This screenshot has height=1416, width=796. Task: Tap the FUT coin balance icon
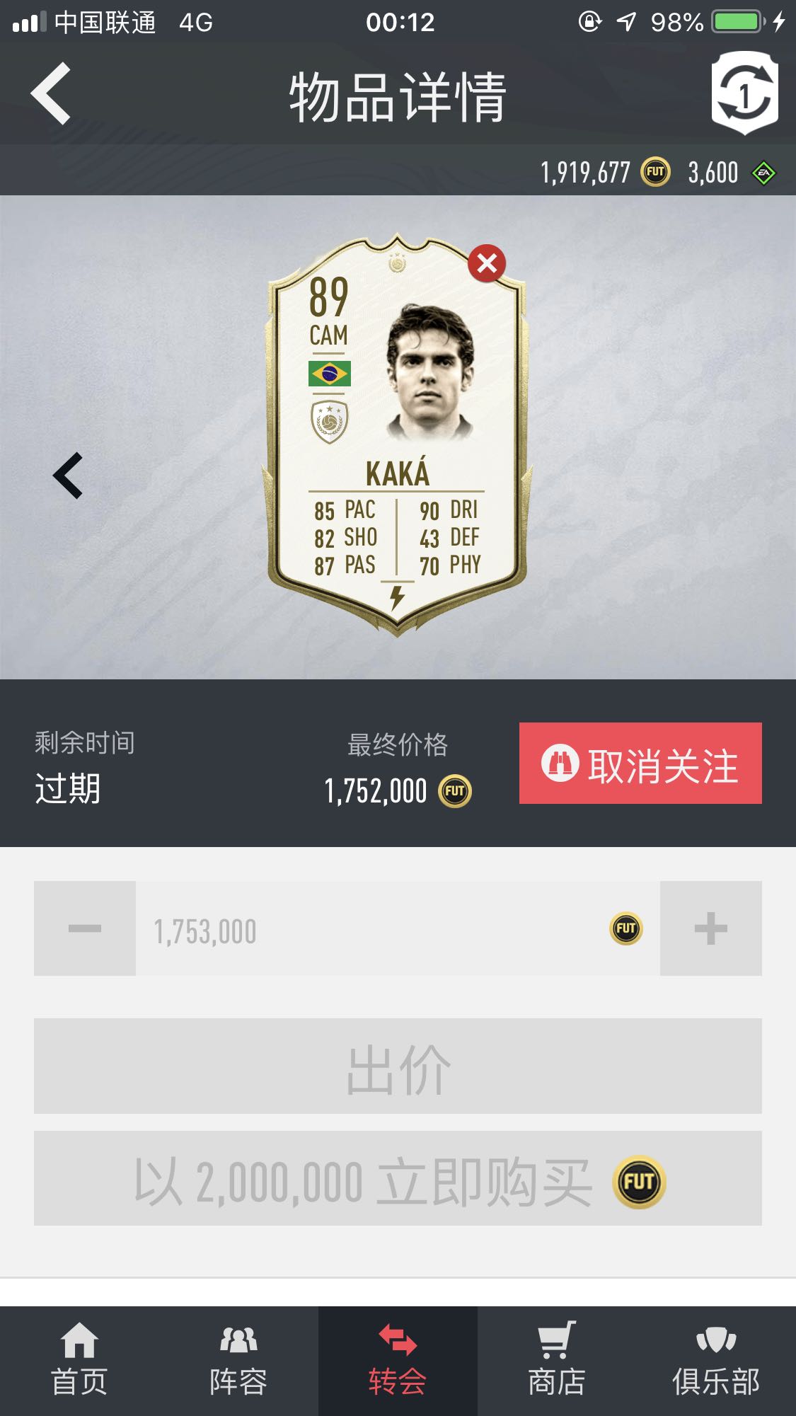click(x=655, y=172)
